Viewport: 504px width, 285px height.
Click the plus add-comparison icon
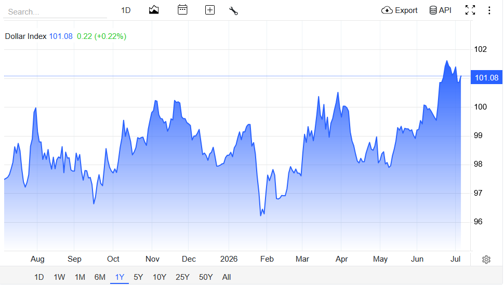tap(209, 10)
